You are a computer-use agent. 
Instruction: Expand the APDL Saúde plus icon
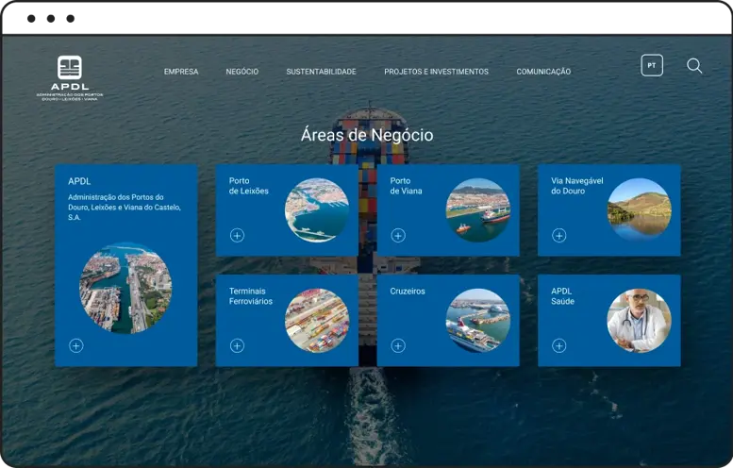click(x=559, y=346)
